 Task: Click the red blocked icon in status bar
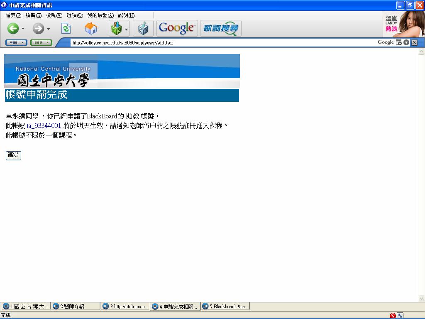coord(393,316)
